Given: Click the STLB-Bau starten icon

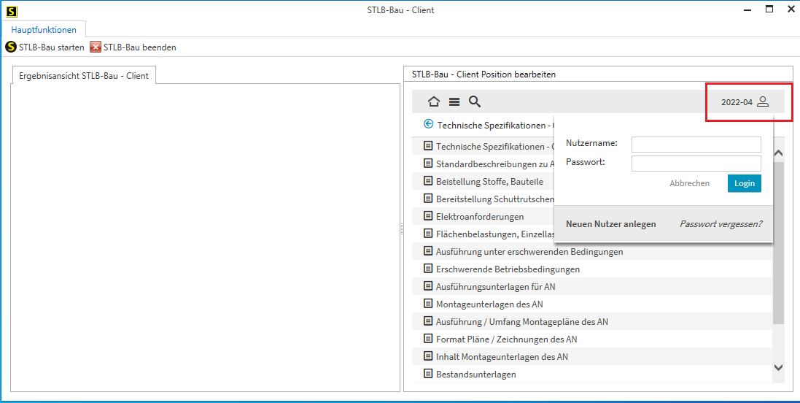Looking at the screenshot, I should [11, 47].
